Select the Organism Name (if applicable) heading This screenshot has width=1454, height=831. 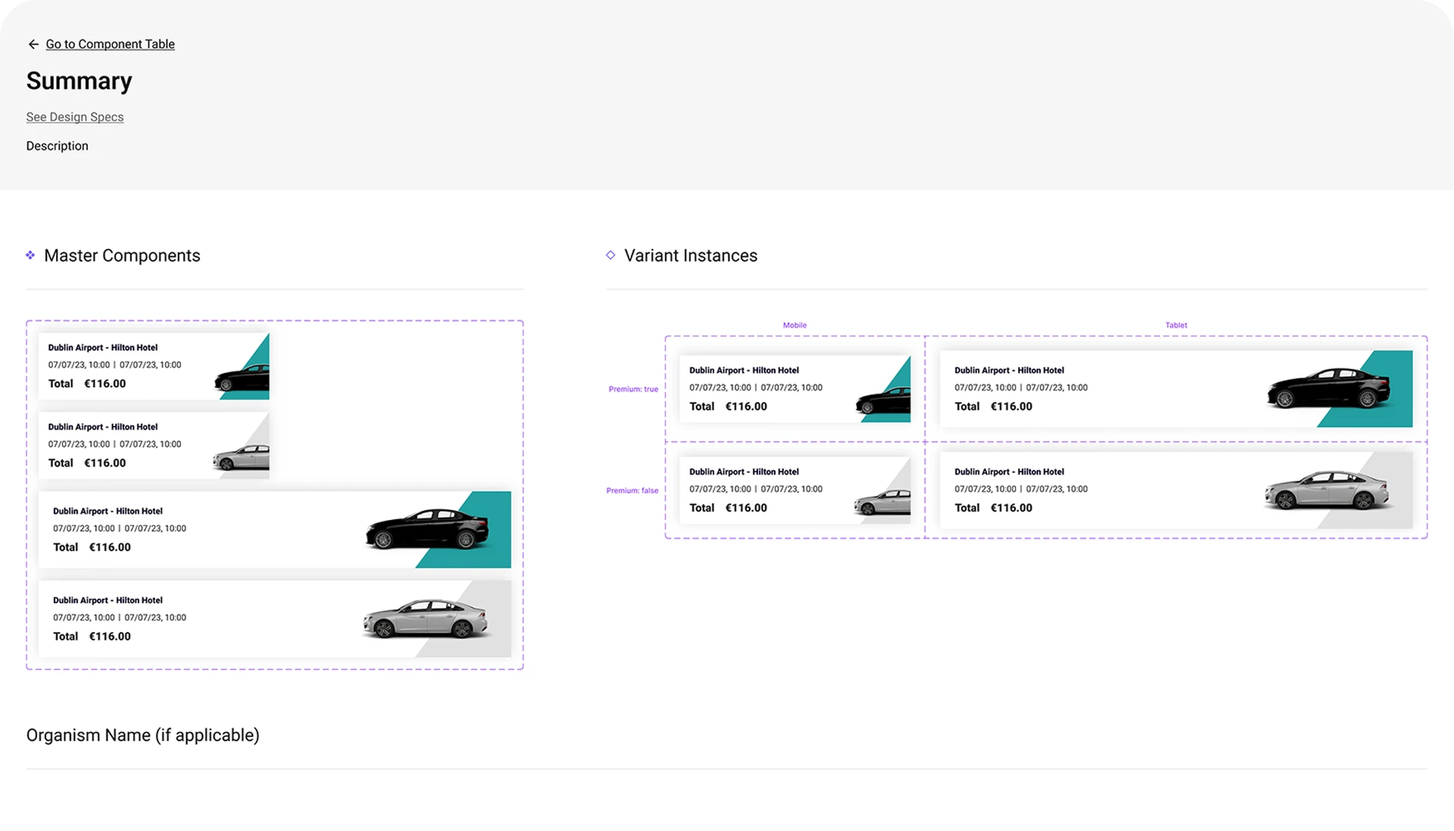[143, 736]
